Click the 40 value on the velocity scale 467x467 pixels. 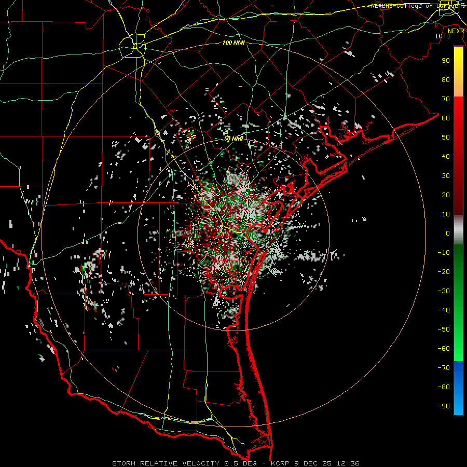pos(446,156)
